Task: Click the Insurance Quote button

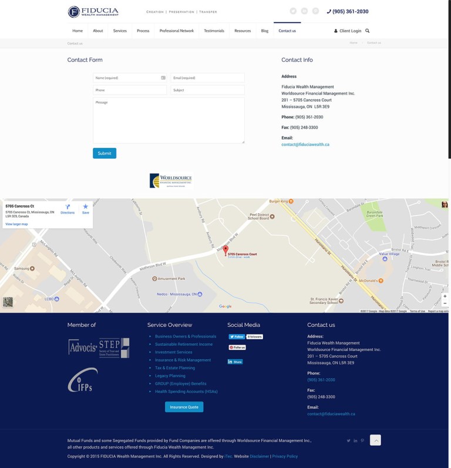Action: (x=184, y=407)
